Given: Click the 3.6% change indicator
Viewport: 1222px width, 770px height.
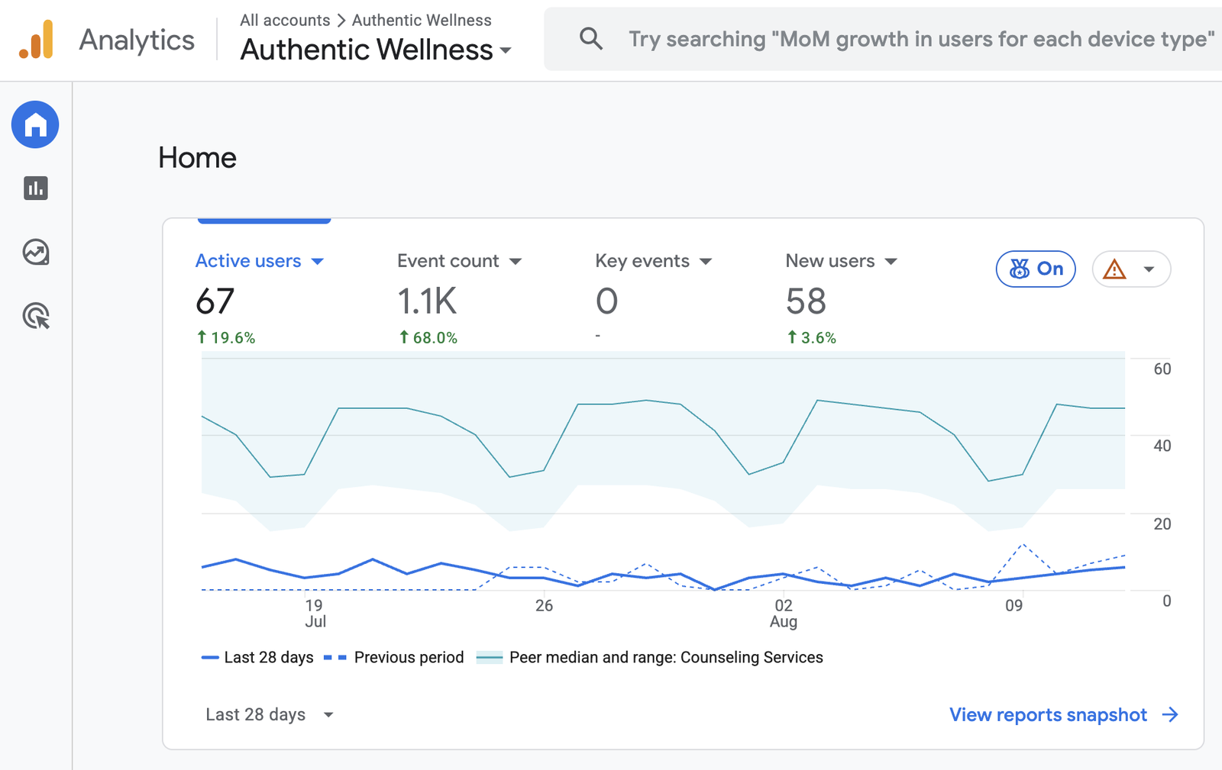Looking at the screenshot, I should pos(812,338).
